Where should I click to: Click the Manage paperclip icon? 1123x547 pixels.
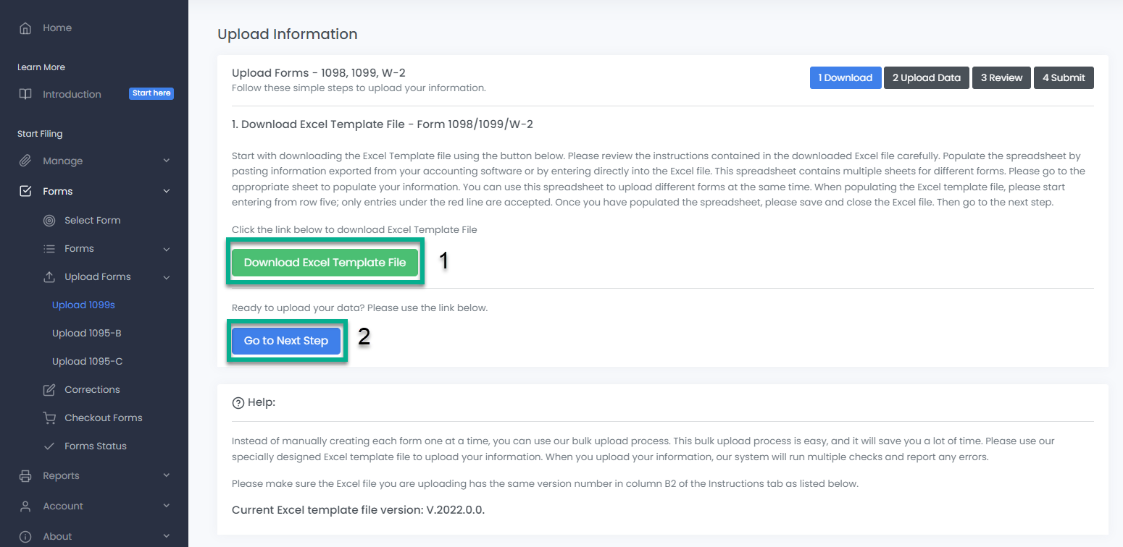[x=25, y=161]
